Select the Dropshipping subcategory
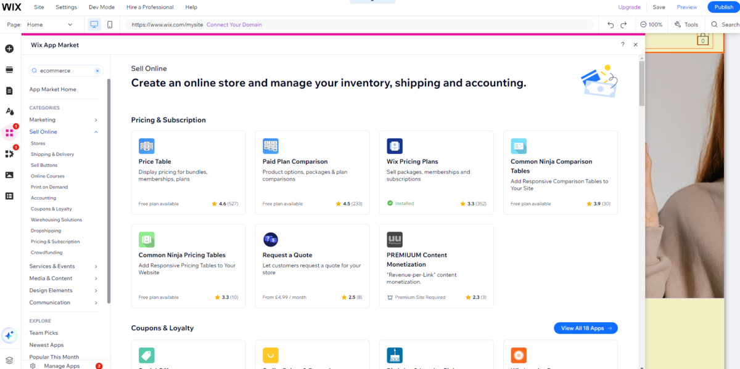The image size is (740, 369). pyautogui.click(x=46, y=231)
